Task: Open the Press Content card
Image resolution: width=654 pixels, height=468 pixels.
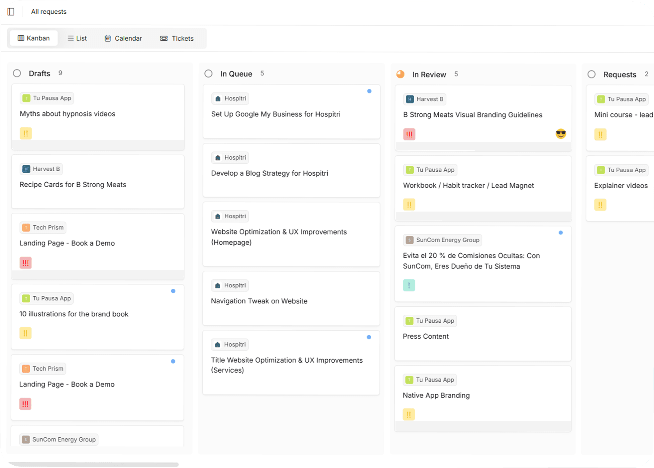Action: point(425,336)
